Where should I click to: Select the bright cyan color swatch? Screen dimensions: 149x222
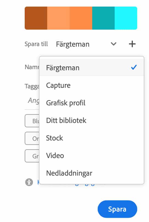(x=126, y=18)
